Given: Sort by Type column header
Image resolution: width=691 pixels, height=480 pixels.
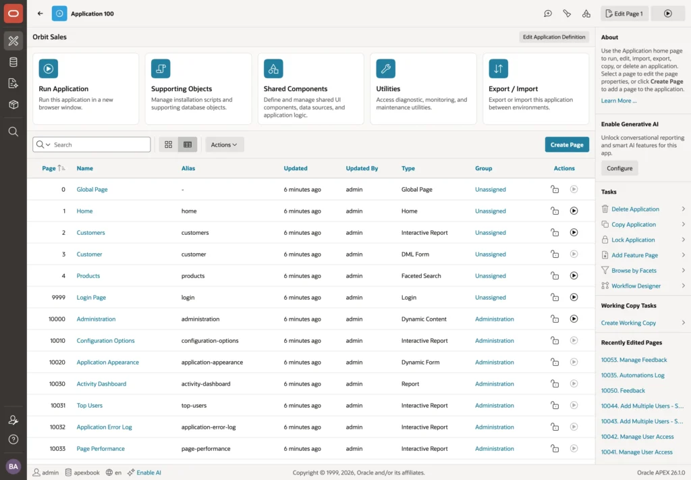Looking at the screenshot, I should point(408,168).
